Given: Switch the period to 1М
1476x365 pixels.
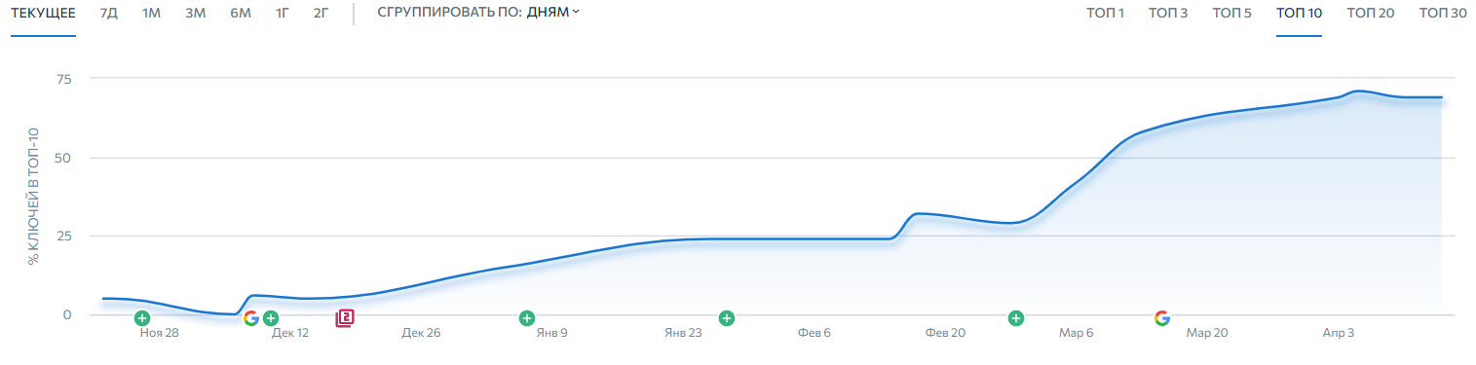Looking at the screenshot, I should click(x=151, y=13).
